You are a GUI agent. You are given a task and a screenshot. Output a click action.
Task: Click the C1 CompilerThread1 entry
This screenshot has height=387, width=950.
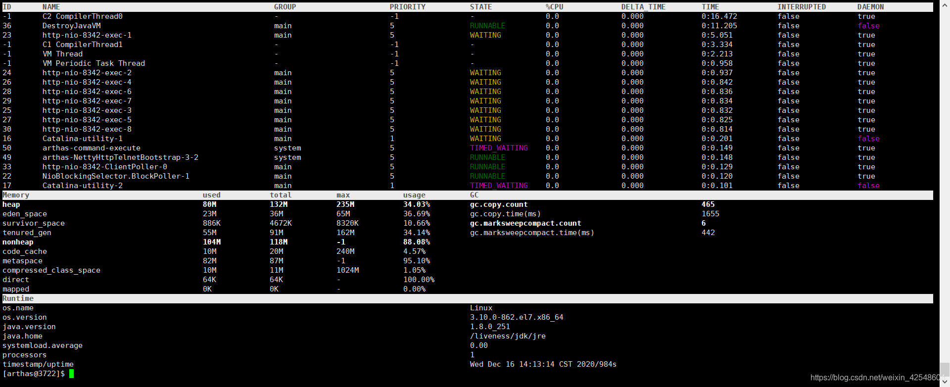tap(83, 45)
